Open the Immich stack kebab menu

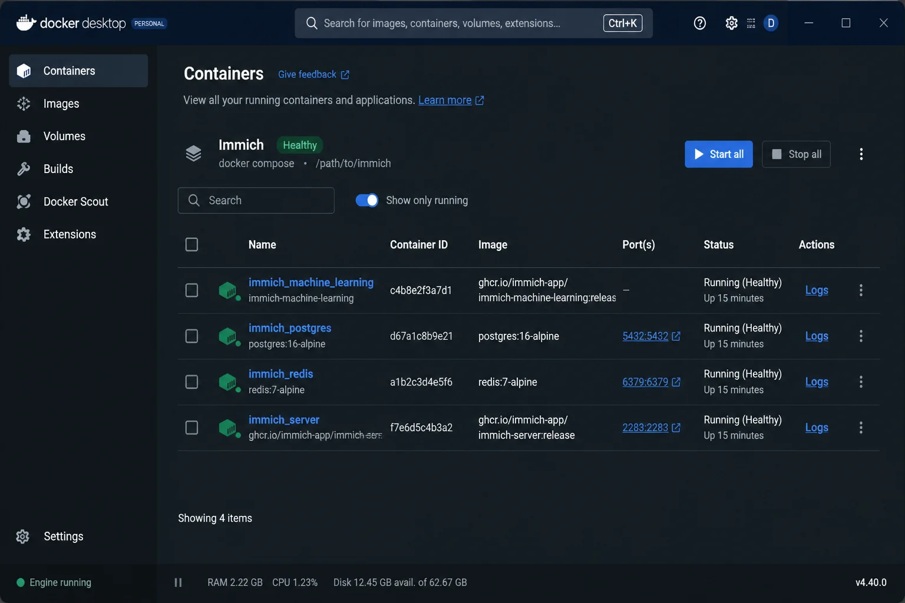(861, 154)
